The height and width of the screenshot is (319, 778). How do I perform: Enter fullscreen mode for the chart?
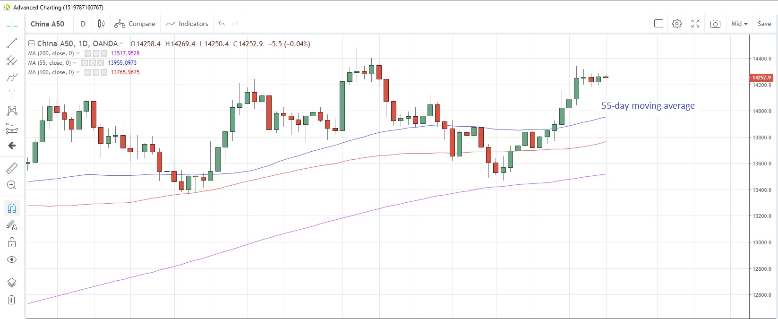pyautogui.click(x=695, y=24)
